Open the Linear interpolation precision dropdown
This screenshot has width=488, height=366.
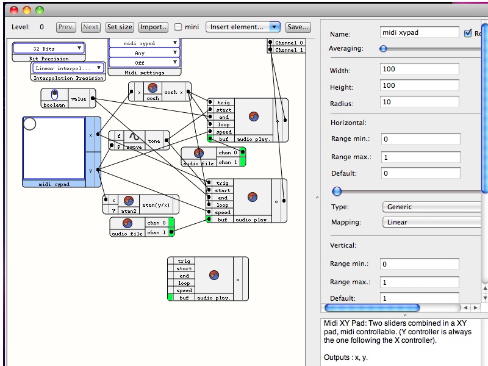pos(68,68)
